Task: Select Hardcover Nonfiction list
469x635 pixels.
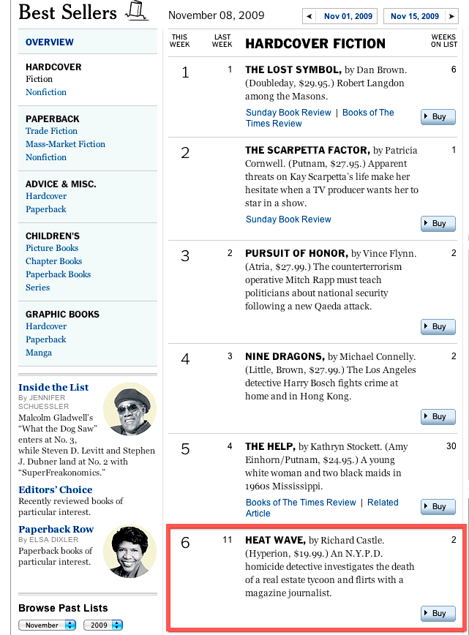Action: [x=46, y=92]
